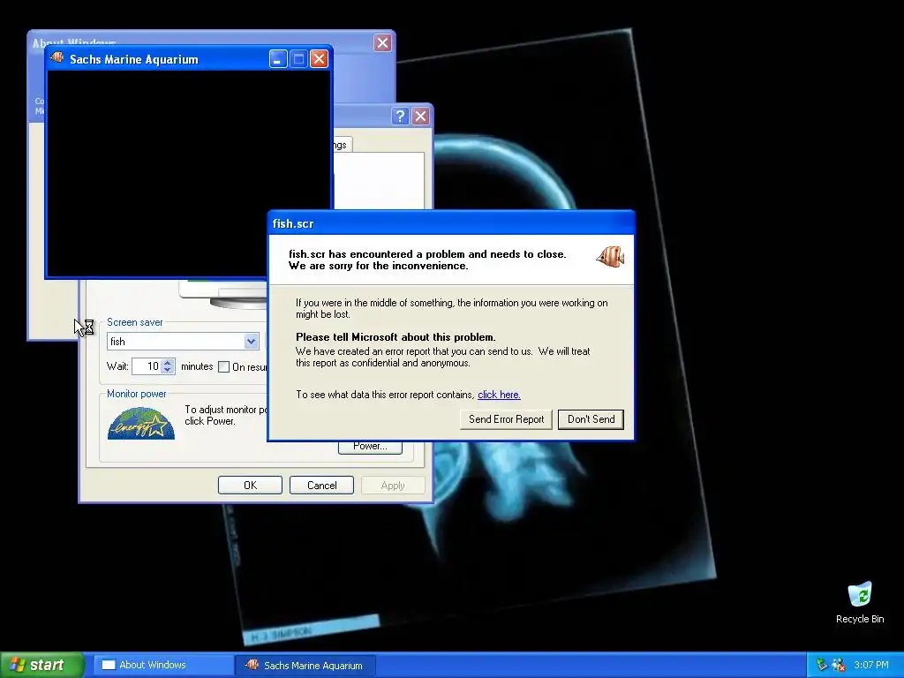The image size is (904, 678).
Task: Click the Sachs Marine Aquarium title bar fish icon
Action: 56,58
